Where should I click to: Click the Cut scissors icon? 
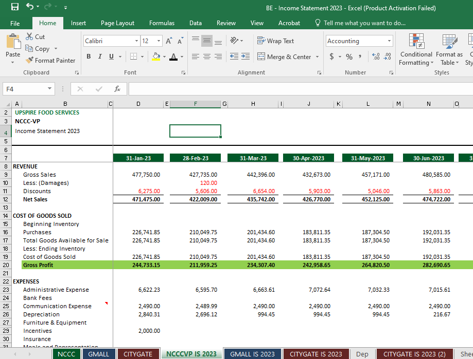[30, 37]
